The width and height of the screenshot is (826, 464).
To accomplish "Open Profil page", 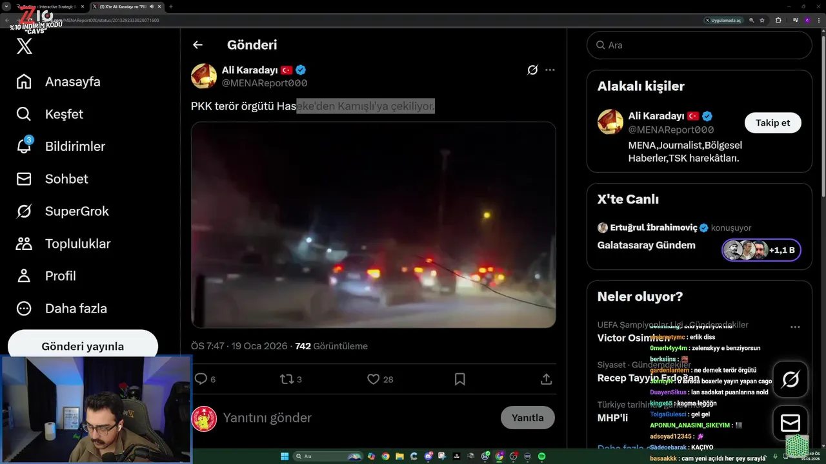I will 46,276.
